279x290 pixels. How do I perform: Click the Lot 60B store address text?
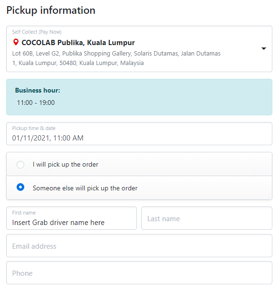click(x=116, y=58)
